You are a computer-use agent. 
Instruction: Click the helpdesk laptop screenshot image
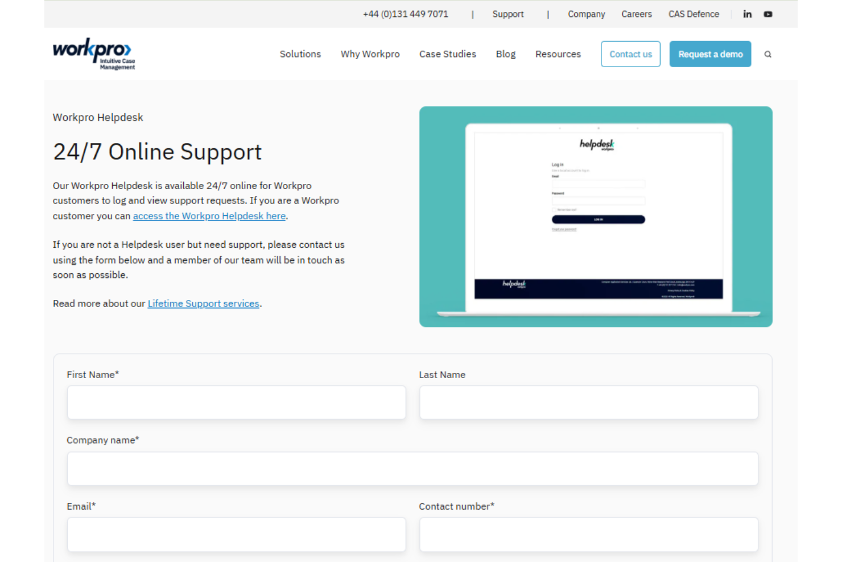(x=596, y=216)
